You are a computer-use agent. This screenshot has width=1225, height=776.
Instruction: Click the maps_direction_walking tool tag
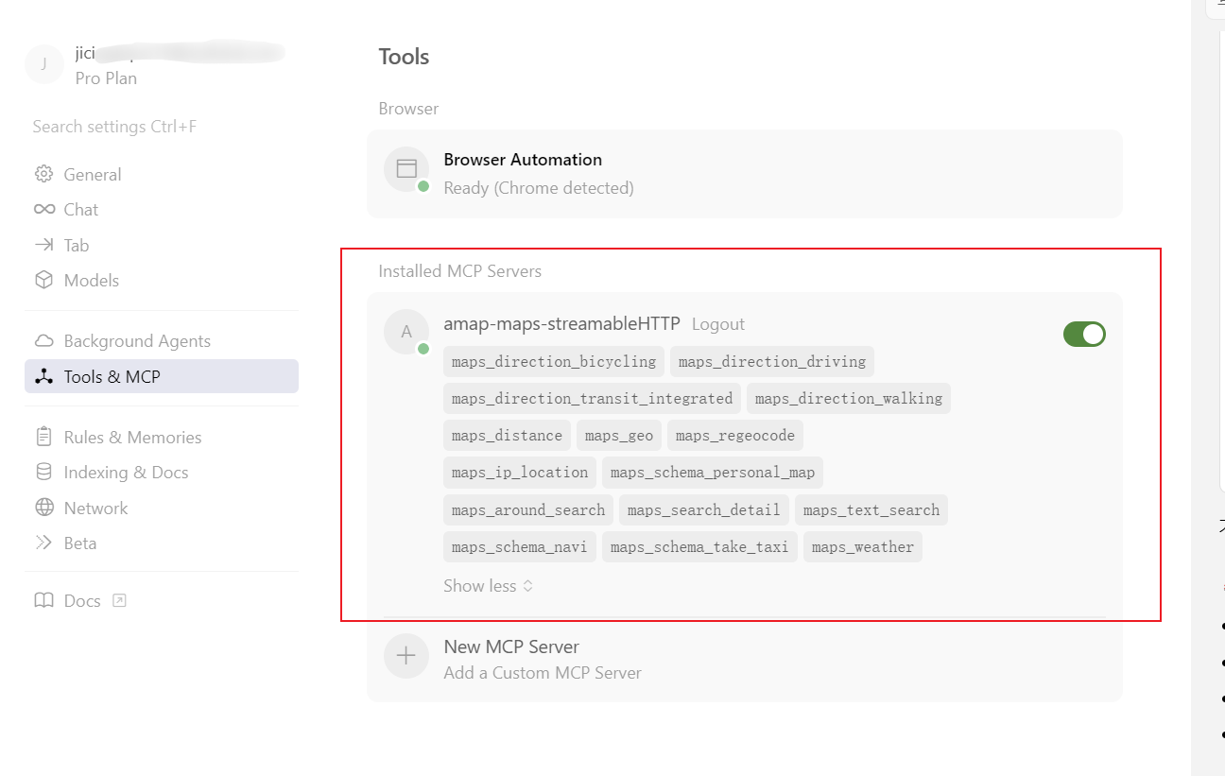849,398
